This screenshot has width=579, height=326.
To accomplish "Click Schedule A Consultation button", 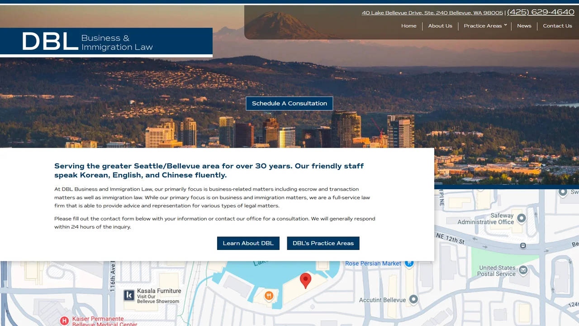I will tap(289, 103).
